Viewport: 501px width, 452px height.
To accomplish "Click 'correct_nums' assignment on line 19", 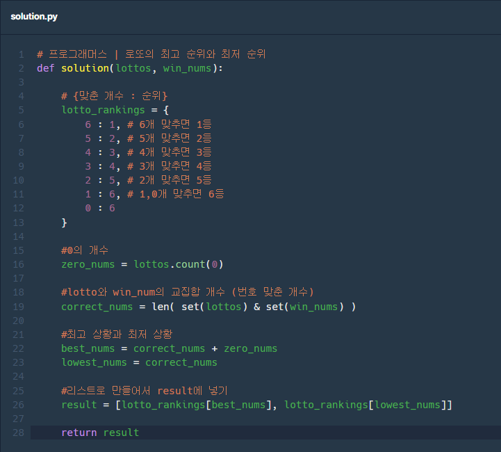I will (x=97, y=307).
